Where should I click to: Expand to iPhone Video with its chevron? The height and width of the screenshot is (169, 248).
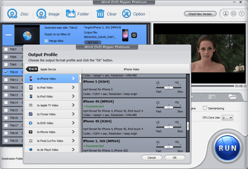pyautogui.click(x=73, y=79)
